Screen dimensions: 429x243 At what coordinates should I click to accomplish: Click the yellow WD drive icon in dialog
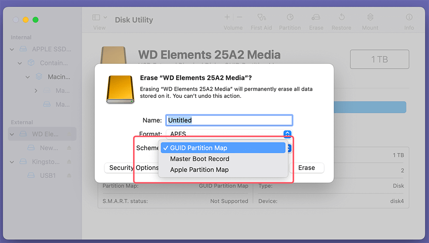pos(120,89)
